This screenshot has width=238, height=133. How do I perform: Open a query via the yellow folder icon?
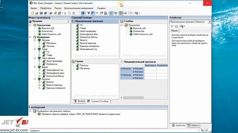tap(37, 13)
